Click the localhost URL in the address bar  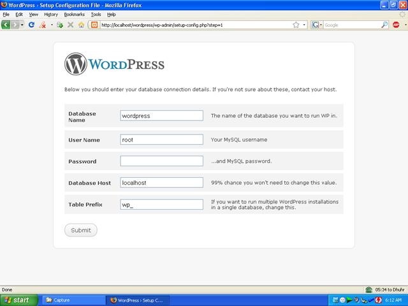tap(162, 25)
